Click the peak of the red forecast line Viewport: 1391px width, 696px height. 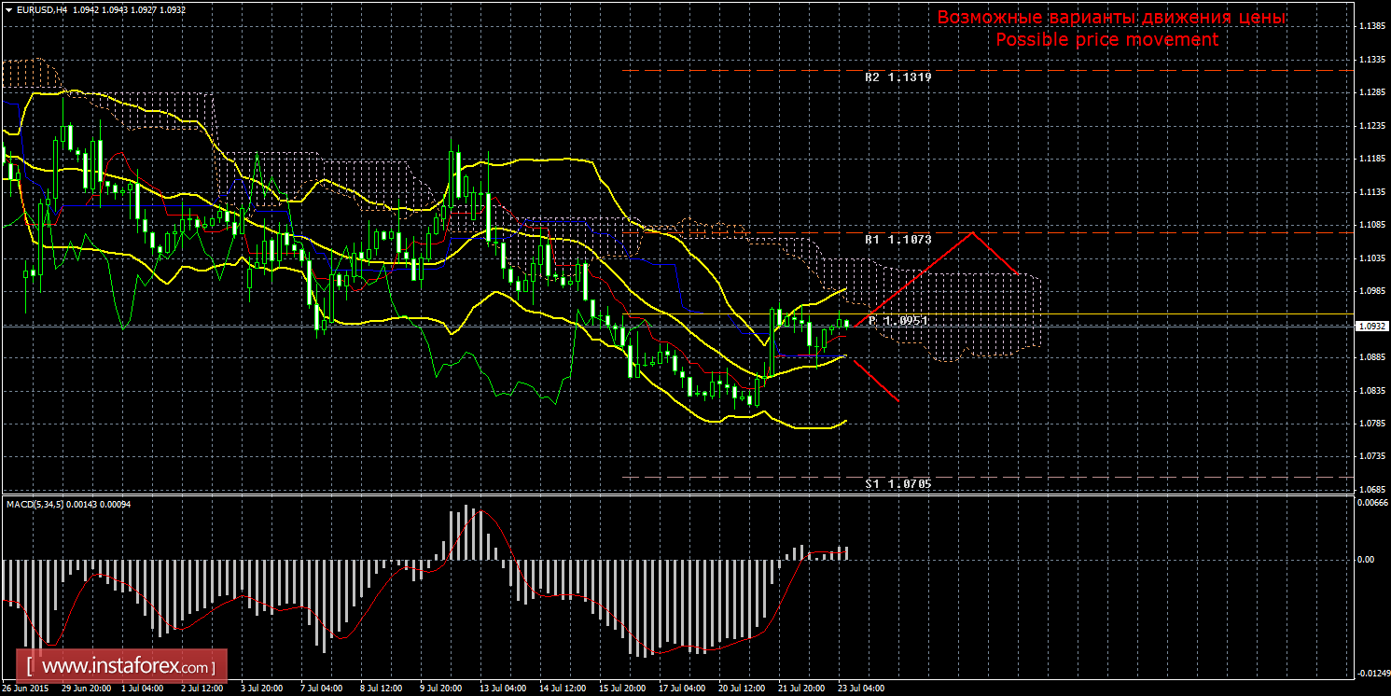[973, 232]
